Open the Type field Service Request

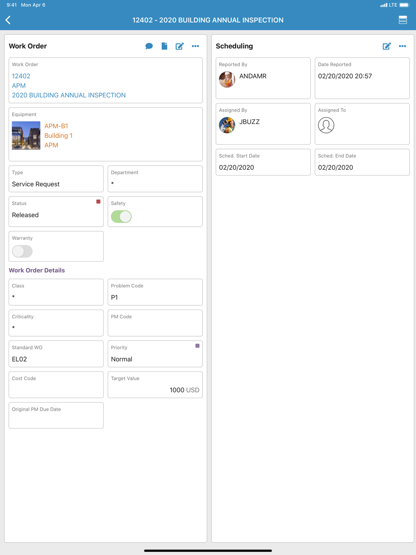tap(56, 179)
